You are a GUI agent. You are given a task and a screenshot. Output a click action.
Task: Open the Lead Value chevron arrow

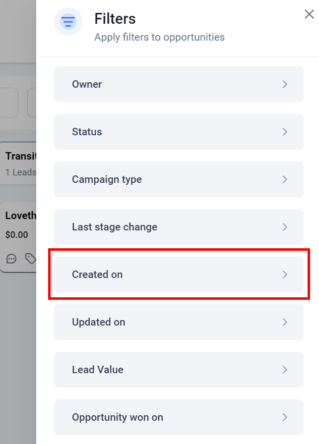[x=285, y=370]
